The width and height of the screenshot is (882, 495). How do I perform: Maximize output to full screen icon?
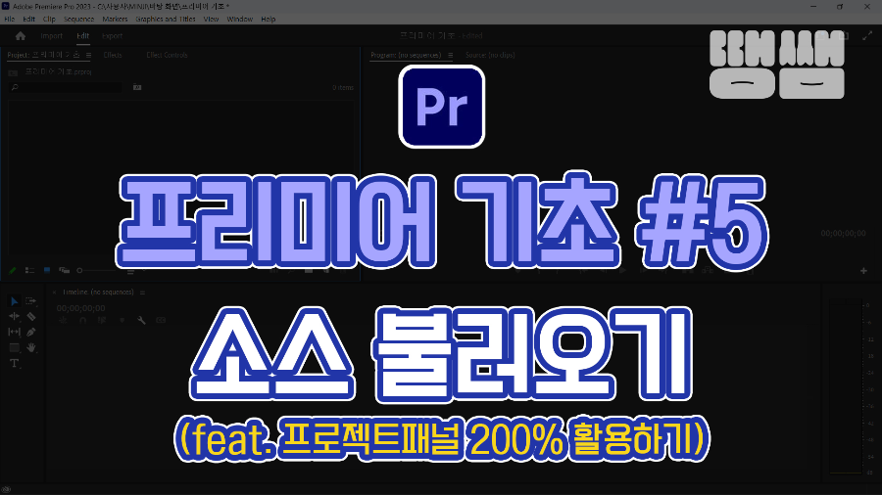tap(867, 36)
